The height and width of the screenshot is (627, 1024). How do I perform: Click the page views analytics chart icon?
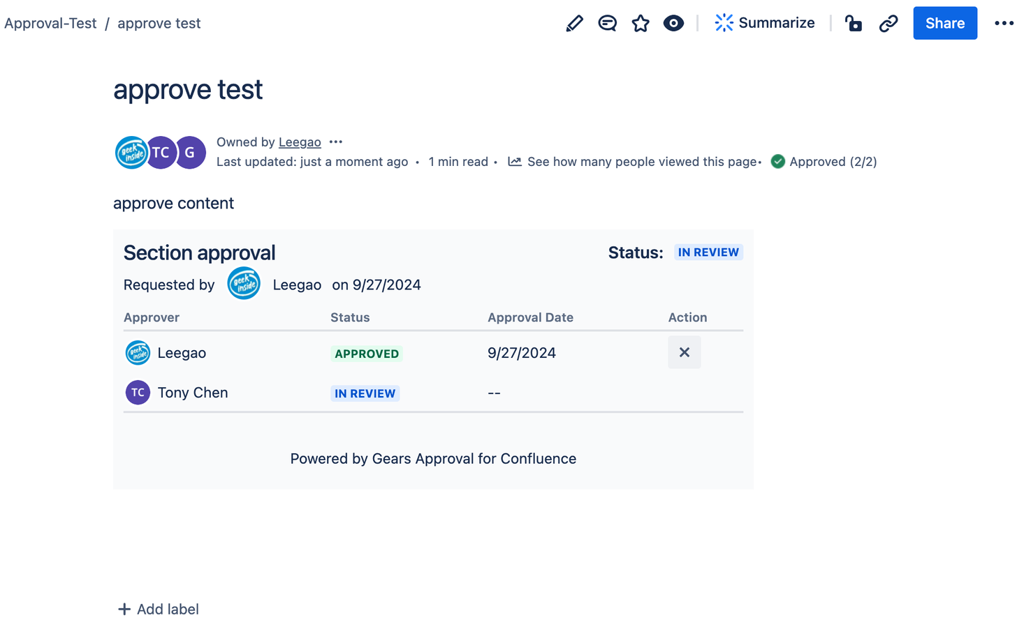point(515,161)
